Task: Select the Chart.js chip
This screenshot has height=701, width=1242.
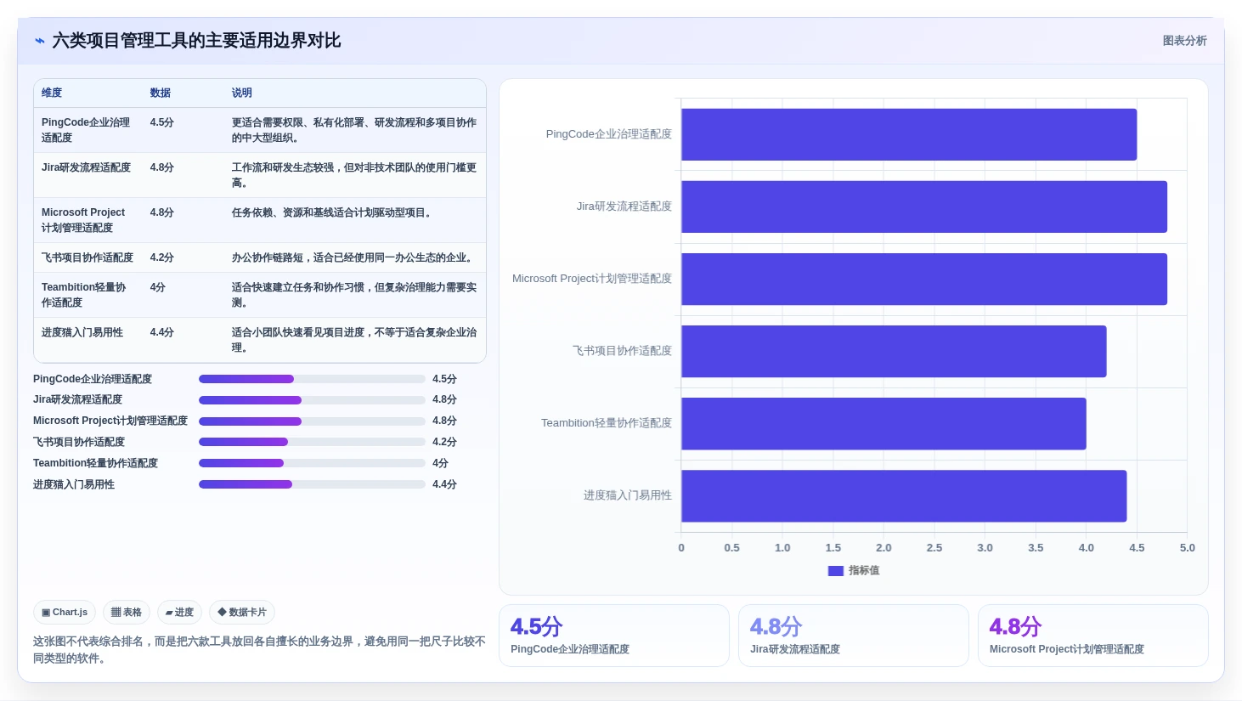Action: (65, 612)
